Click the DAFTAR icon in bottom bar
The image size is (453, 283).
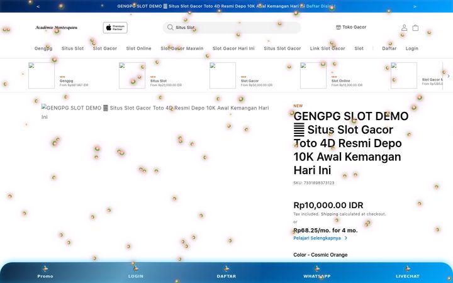226,269
